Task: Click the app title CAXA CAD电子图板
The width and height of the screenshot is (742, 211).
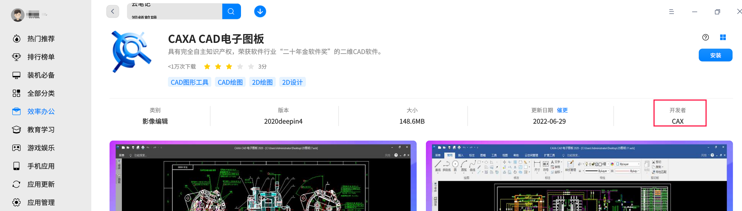Action: pyautogui.click(x=216, y=39)
